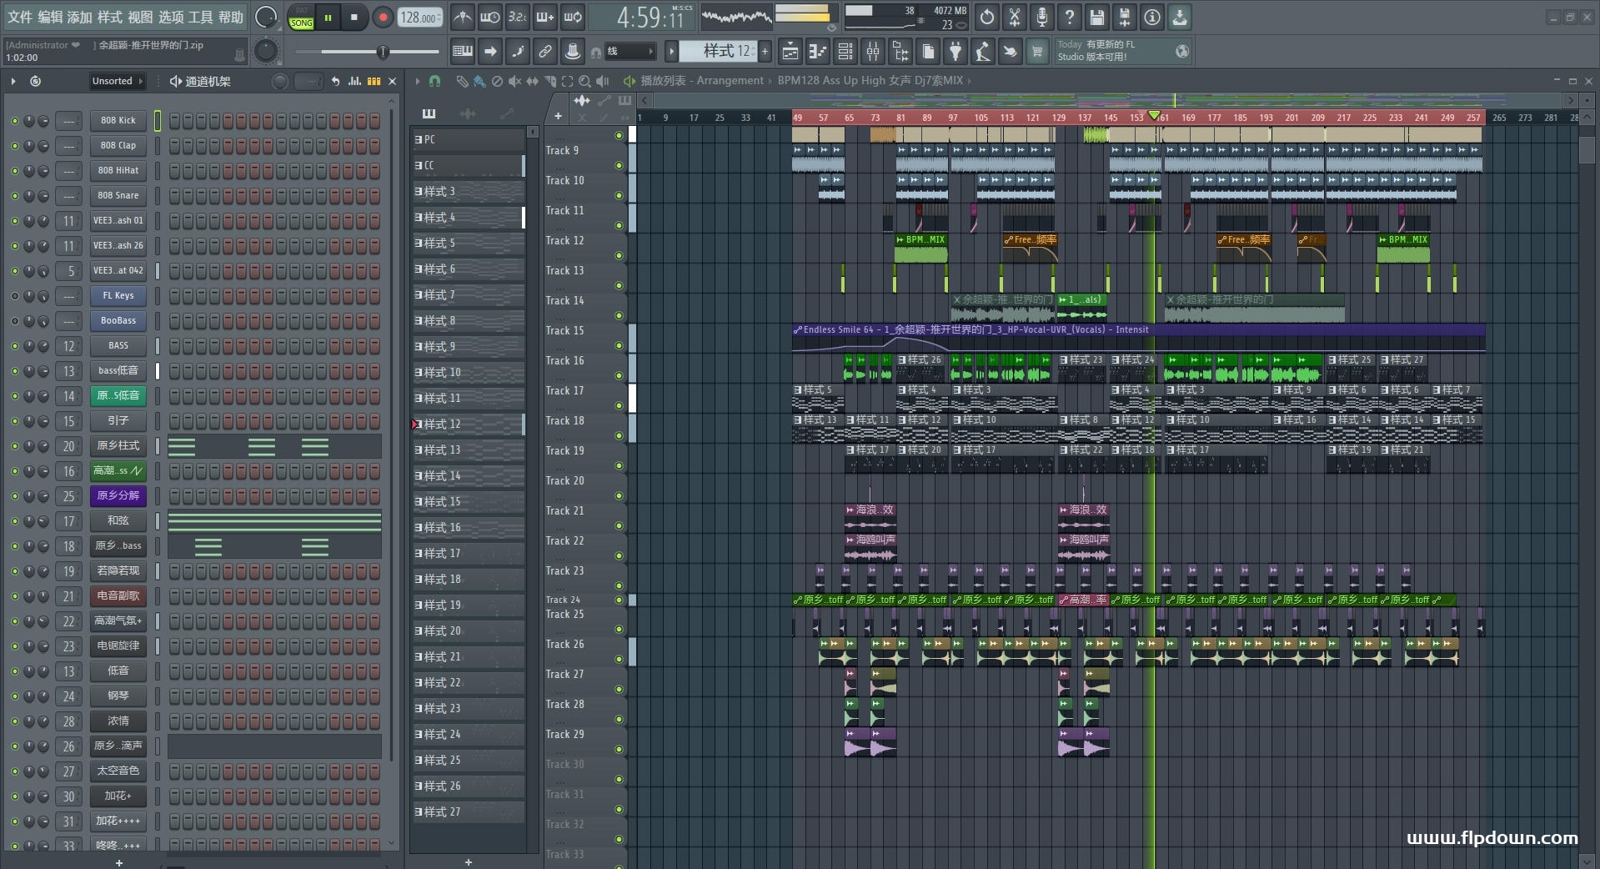Click the FL Keys channel button

pyautogui.click(x=118, y=296)
